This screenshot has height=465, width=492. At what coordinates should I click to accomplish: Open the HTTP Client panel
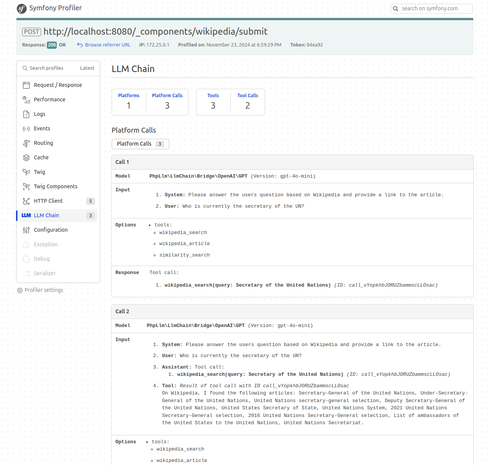48,201
